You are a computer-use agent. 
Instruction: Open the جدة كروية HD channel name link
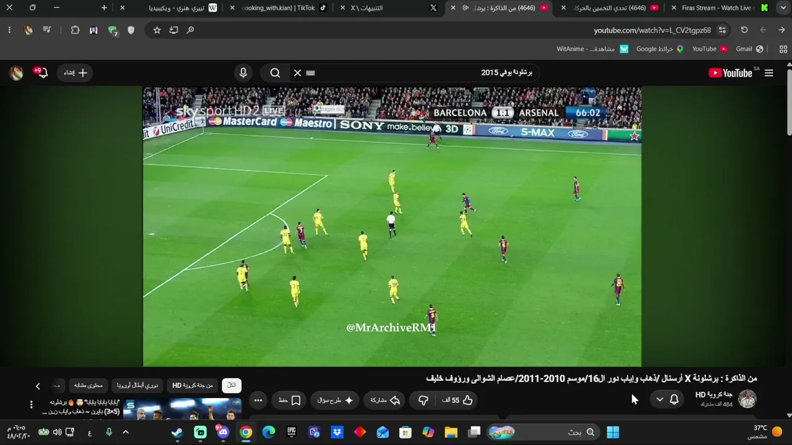[x=714, y=395]
